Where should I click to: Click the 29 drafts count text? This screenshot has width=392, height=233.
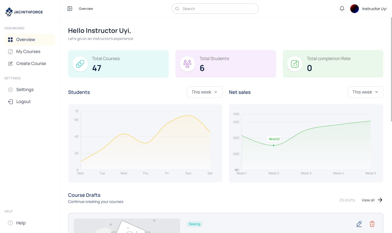coord(347,200)
